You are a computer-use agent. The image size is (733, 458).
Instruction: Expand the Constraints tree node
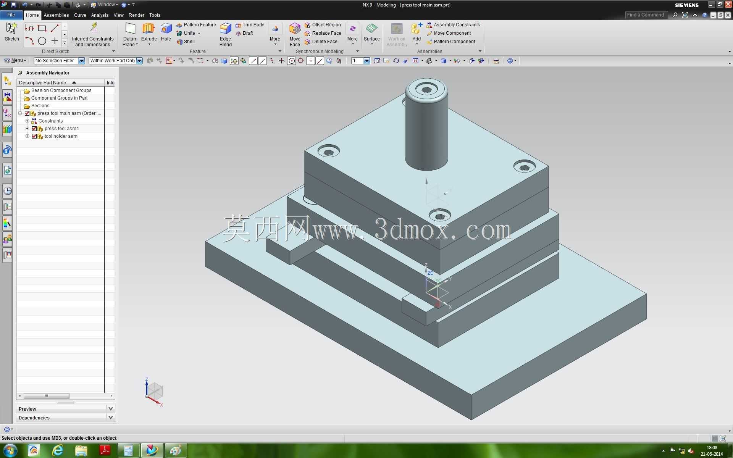[27, 121]
